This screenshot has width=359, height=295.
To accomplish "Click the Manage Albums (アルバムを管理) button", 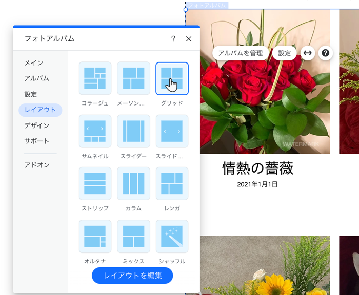I will click(x=240, y=53).
